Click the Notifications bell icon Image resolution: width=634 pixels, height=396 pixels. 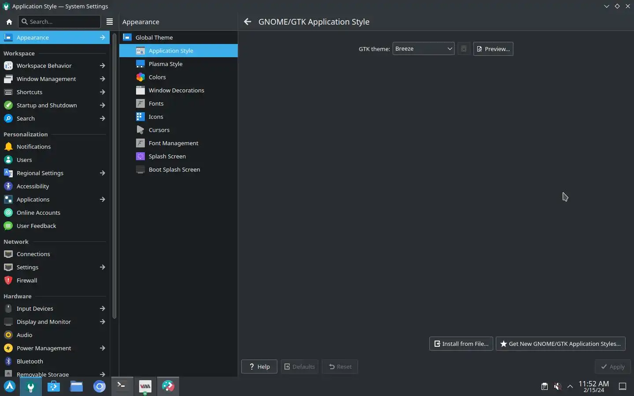click(8, 147)
